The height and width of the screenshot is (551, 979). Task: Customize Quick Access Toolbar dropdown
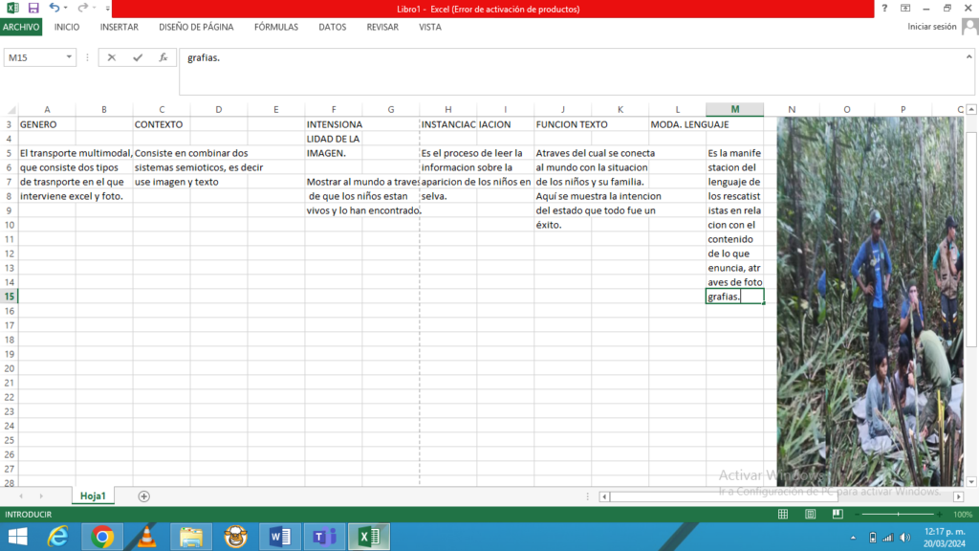coord(108,9)
